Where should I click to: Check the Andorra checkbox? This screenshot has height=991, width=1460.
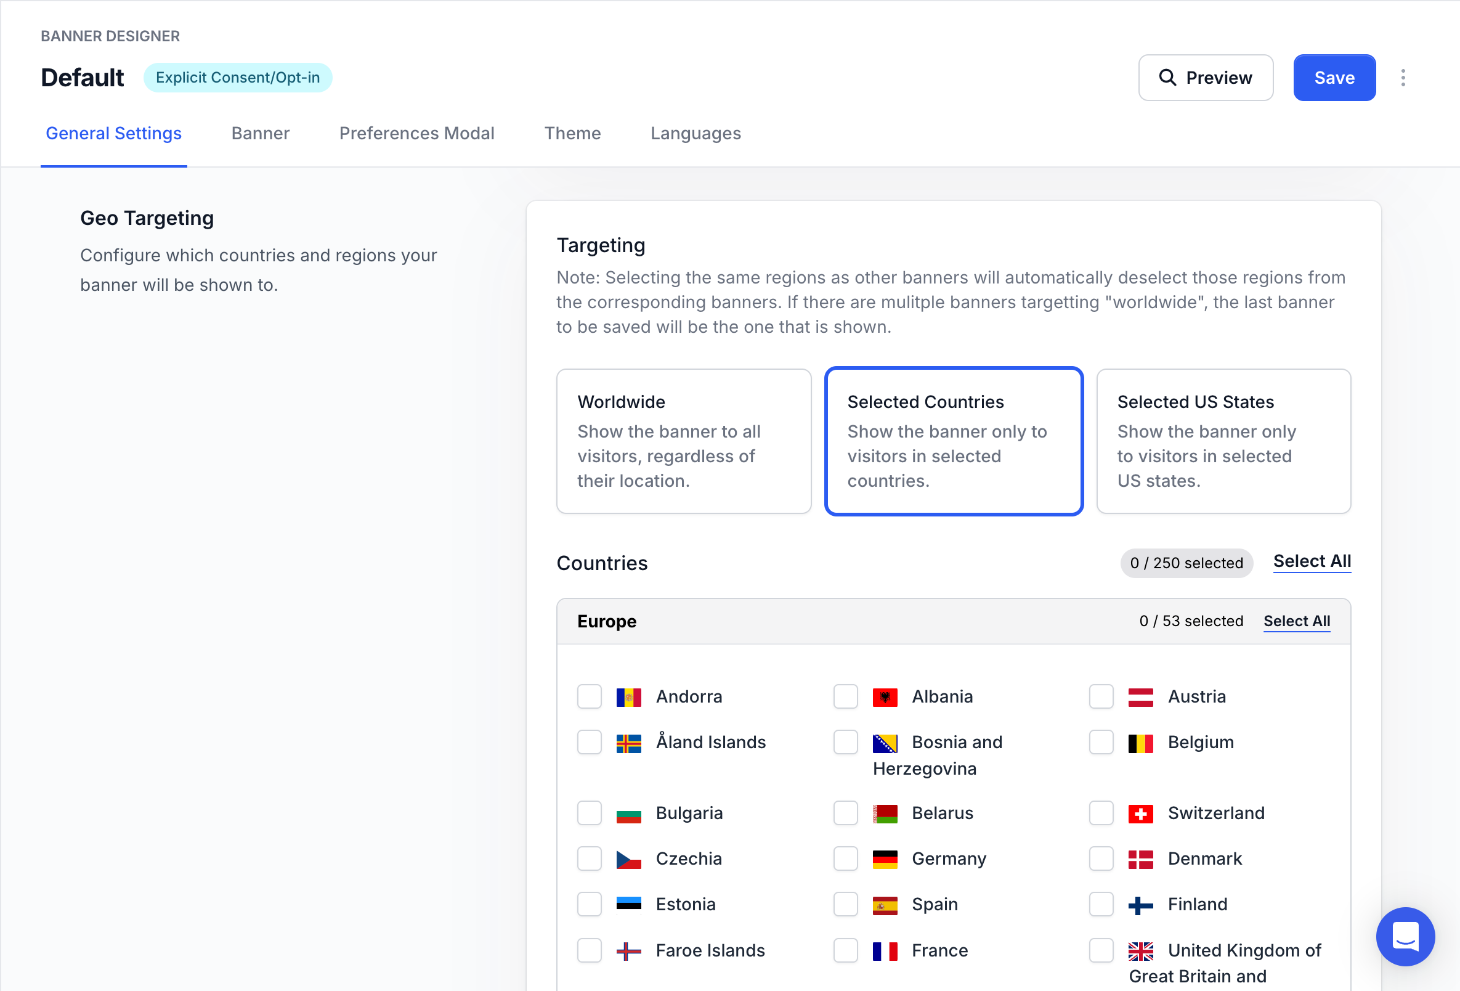pos(590,696)
